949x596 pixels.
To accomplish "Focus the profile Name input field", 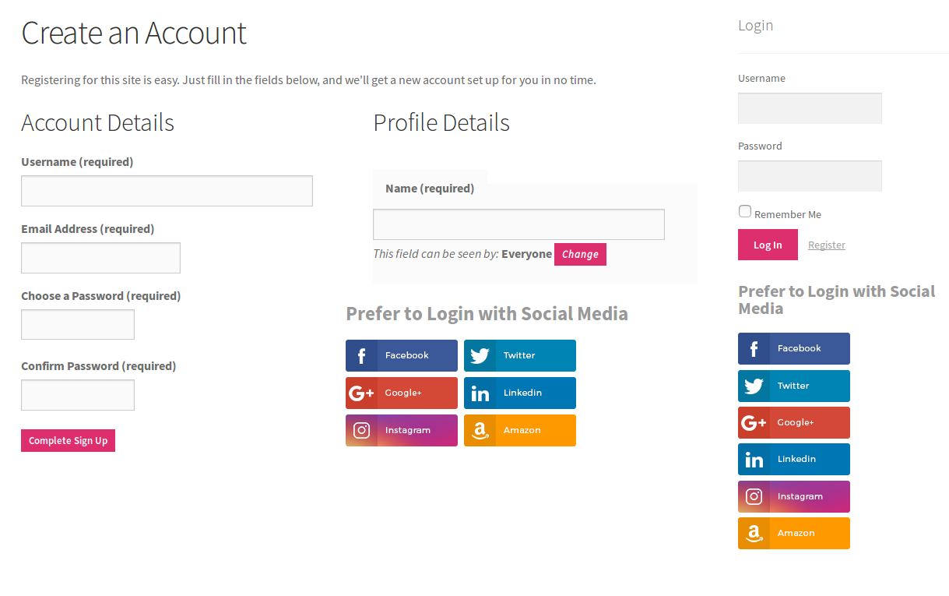I will [518, 224].
